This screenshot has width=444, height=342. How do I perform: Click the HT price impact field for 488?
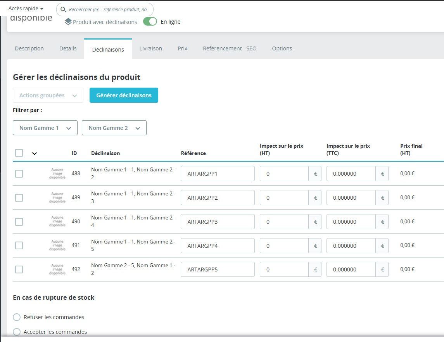[x=284, y=174]
